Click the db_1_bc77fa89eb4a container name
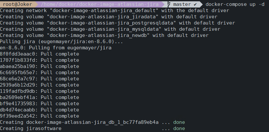 (92, 122)
